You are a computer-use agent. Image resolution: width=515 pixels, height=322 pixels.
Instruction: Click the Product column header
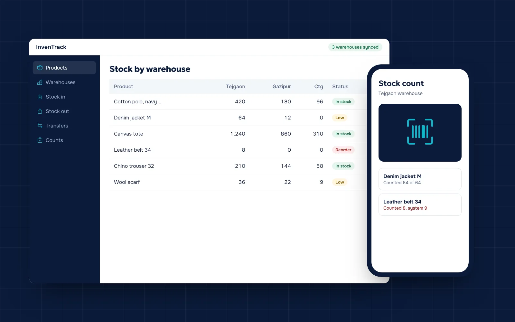tap(123, 86)
